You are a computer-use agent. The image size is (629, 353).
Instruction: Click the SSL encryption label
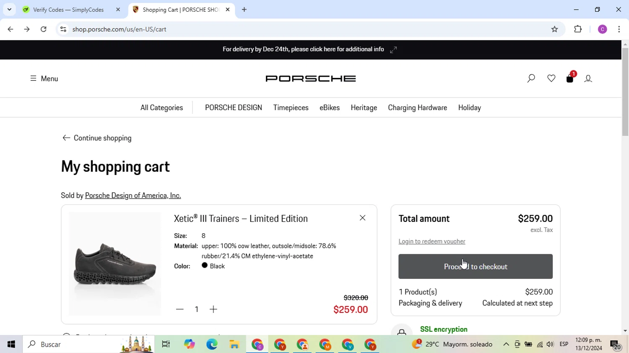point(444,329)
